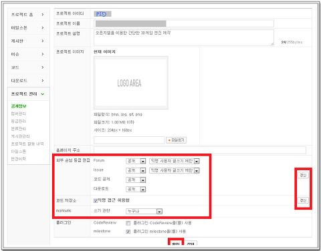The height and width of the screenshot is (251, 321).
Task: Go to 등급관리 submenu link
Action: tap(19, 121)
